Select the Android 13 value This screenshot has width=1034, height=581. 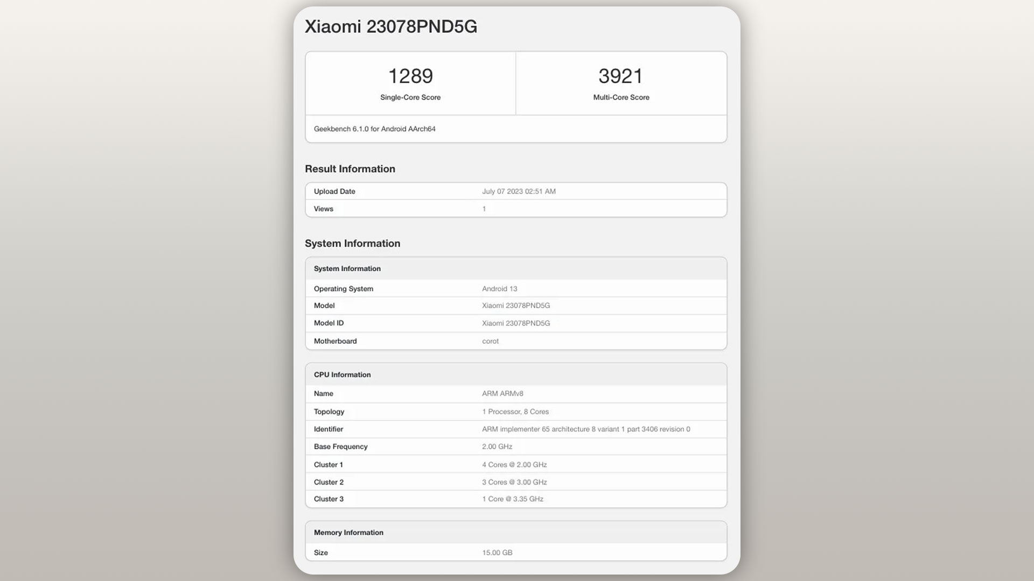click(500, 289)
